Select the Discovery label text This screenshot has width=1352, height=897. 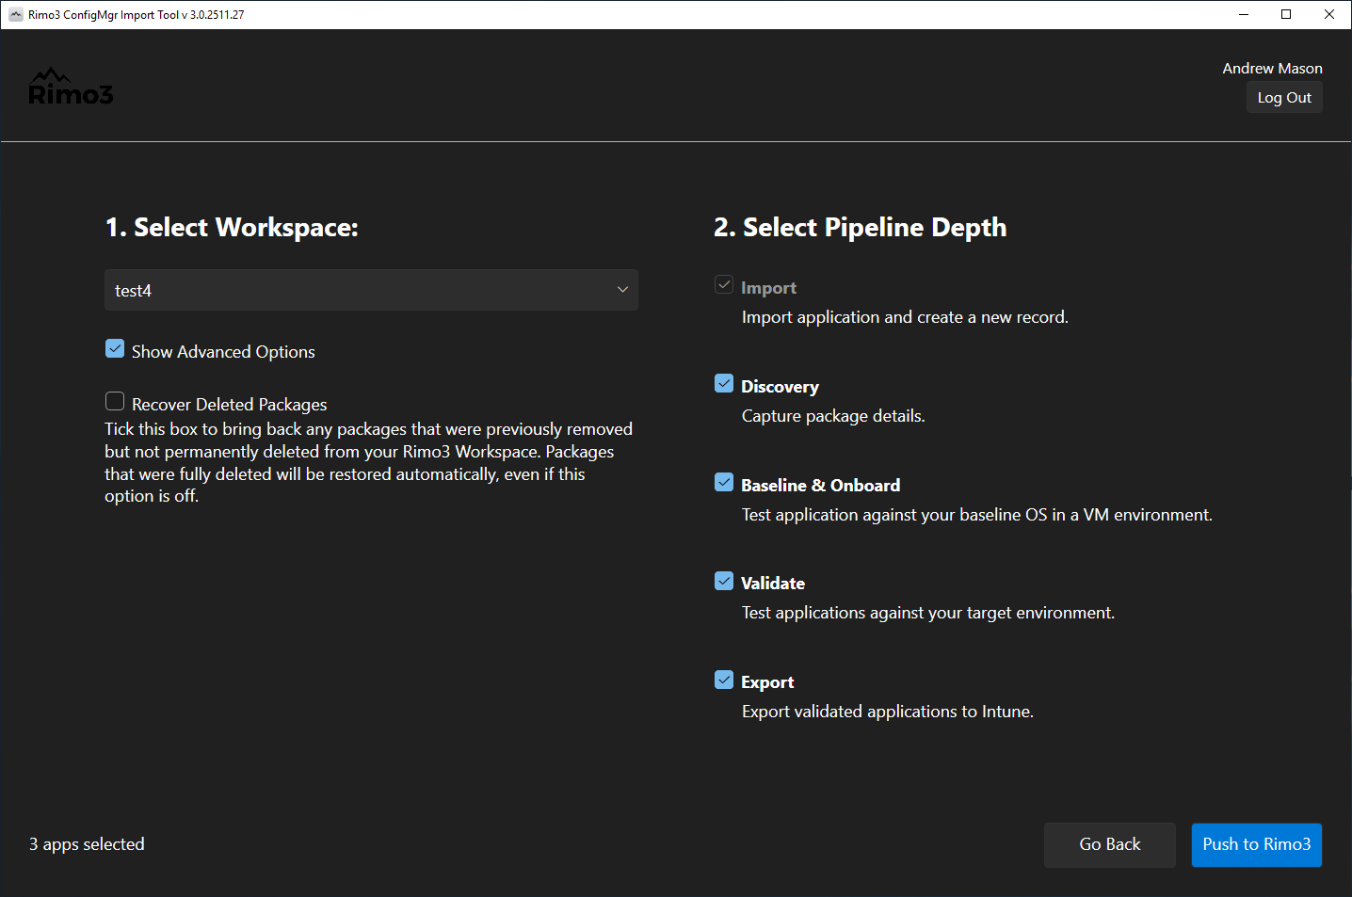coord(779,387)
